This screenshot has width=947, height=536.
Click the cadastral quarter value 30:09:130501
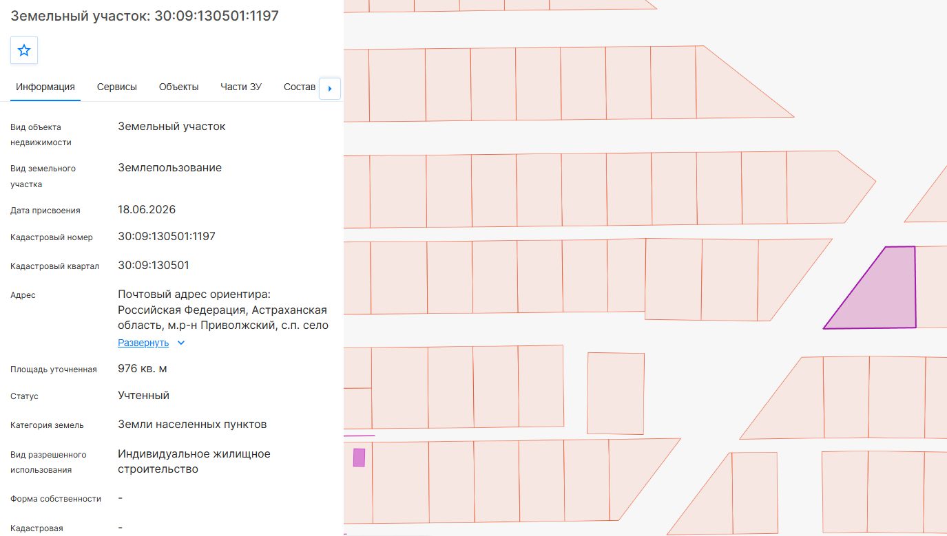tap(154, 265)
